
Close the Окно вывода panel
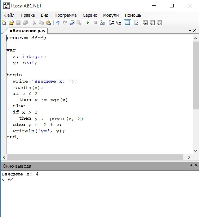(196, 165)
